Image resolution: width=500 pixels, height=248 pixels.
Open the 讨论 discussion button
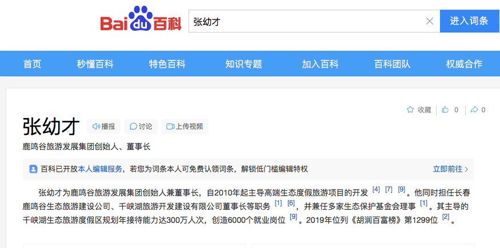tap(141, 127)
